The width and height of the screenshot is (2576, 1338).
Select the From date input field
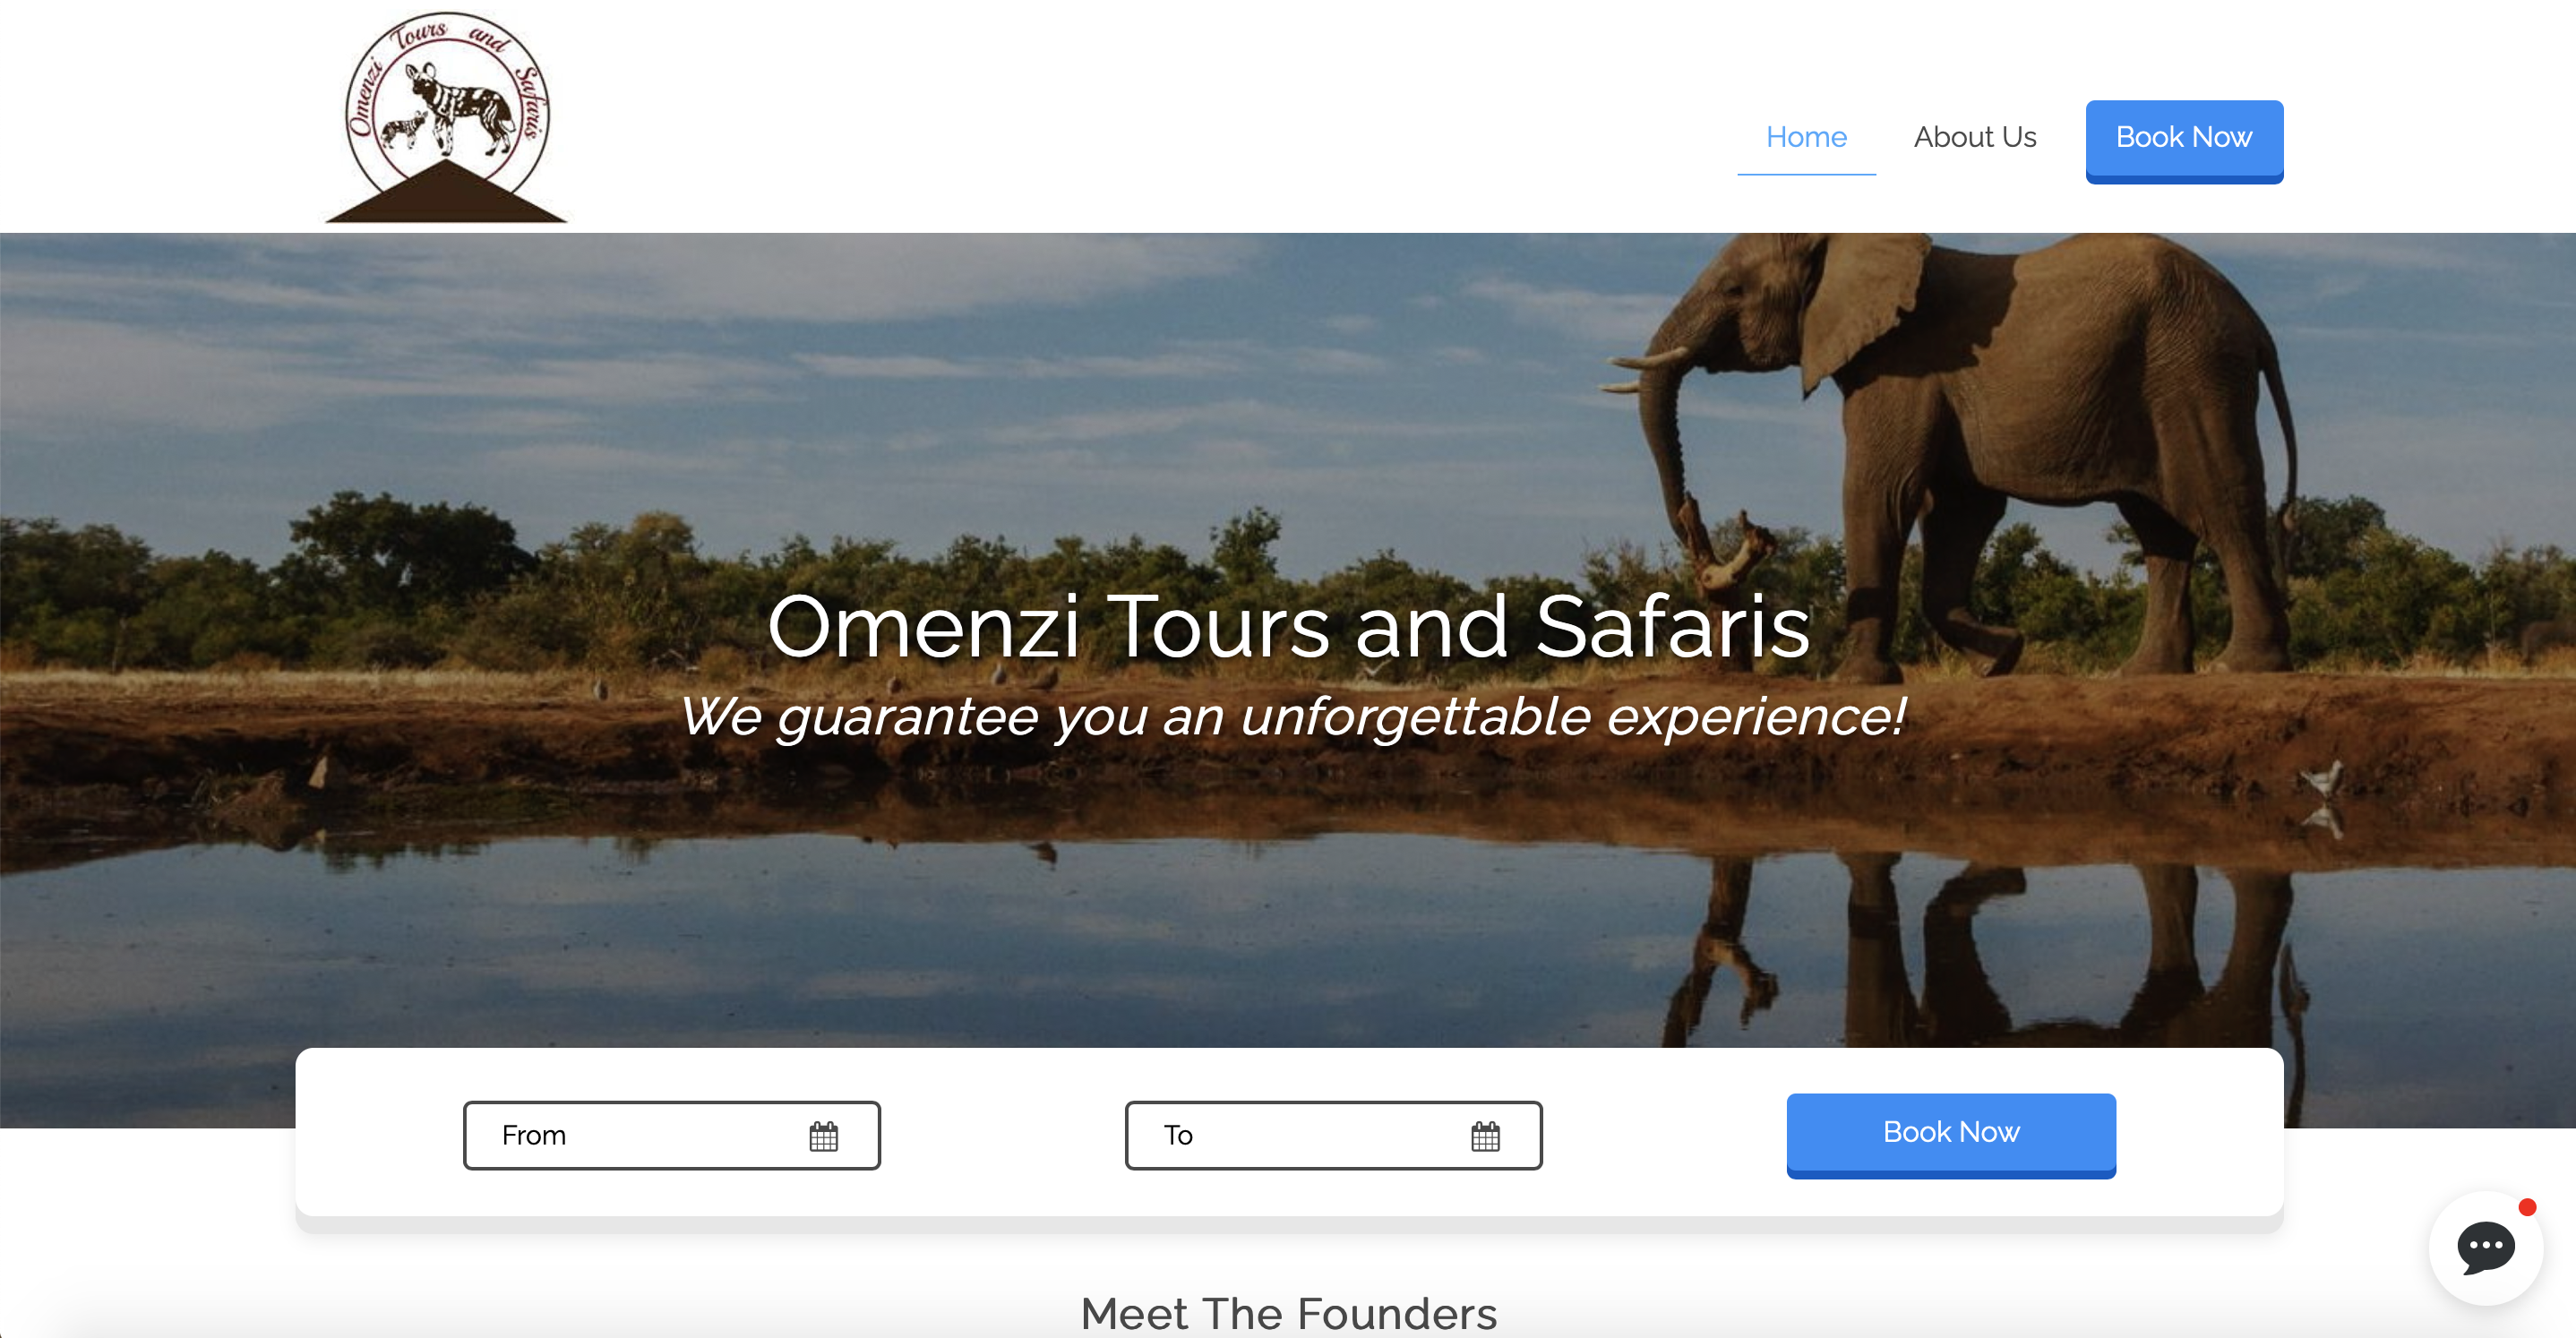click(672, 1135)
